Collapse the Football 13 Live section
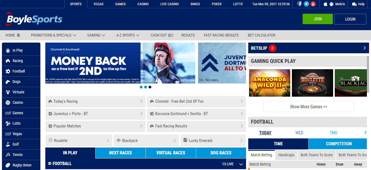This screenshot has height=170, width=371. click(x=241, y=164)
